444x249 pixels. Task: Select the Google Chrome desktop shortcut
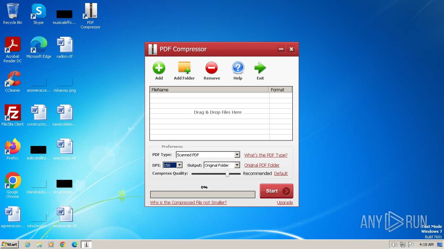click(12, 185)
